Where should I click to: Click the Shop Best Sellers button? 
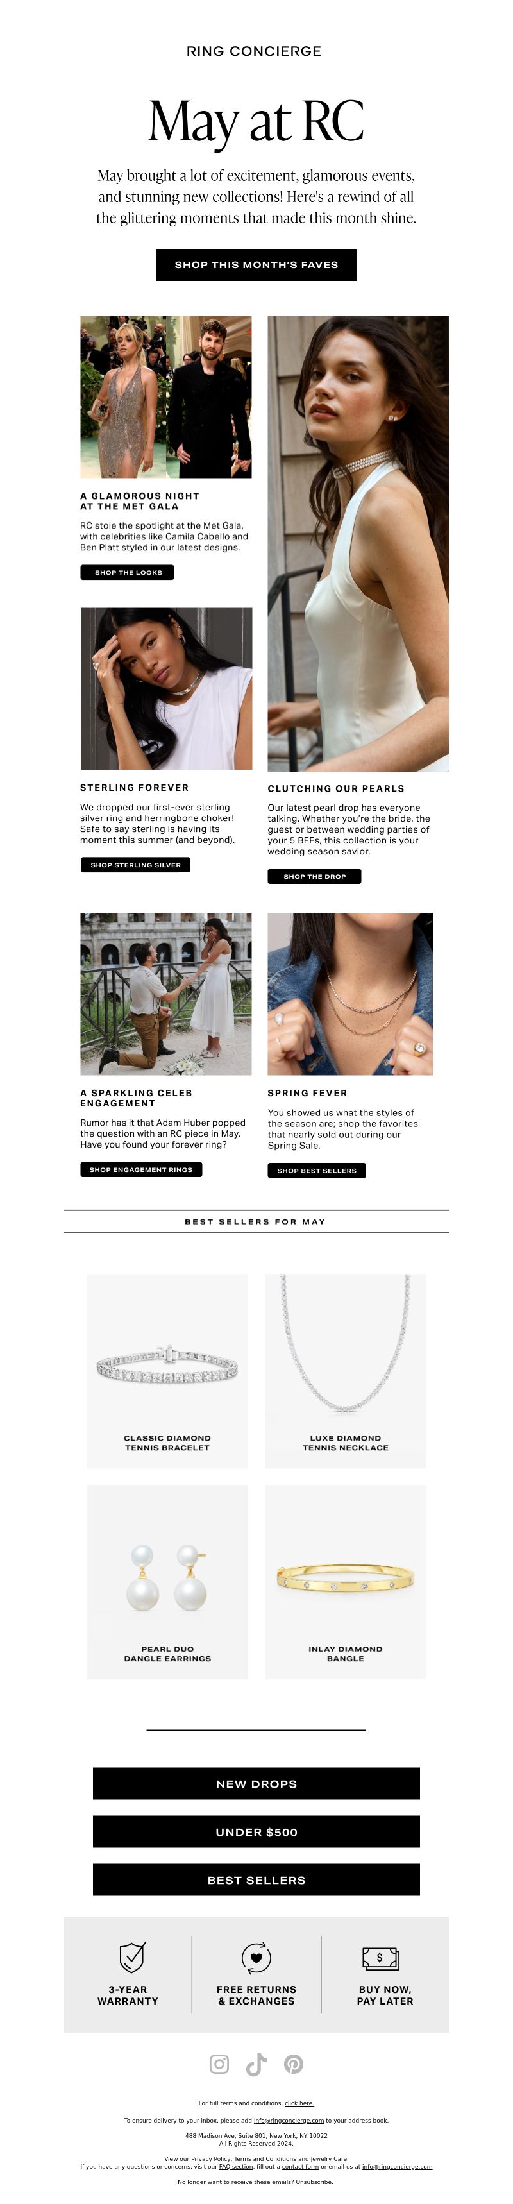(316, 1171)
